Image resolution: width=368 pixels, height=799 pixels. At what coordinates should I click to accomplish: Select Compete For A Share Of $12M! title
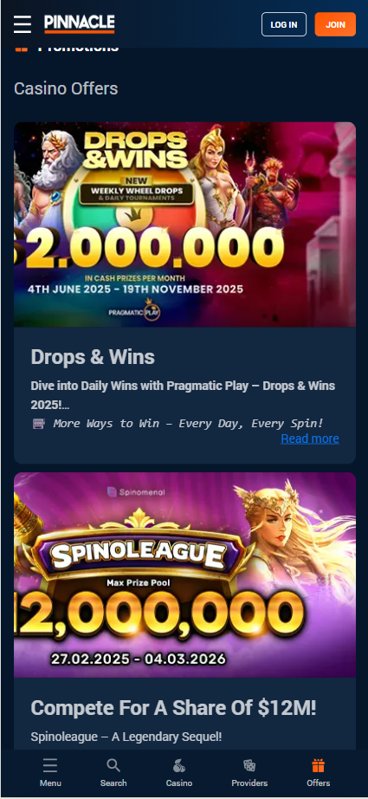click(173, 708)
